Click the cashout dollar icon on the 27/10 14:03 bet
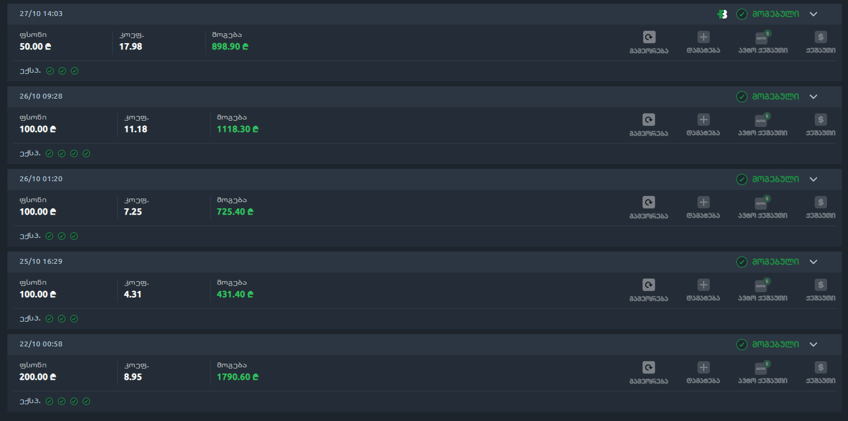 pos(820,37)
